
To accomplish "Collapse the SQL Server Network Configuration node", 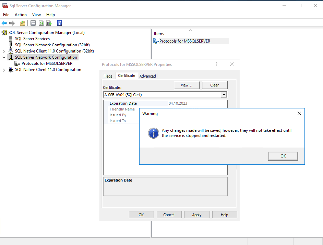I will tap(4, 57).
